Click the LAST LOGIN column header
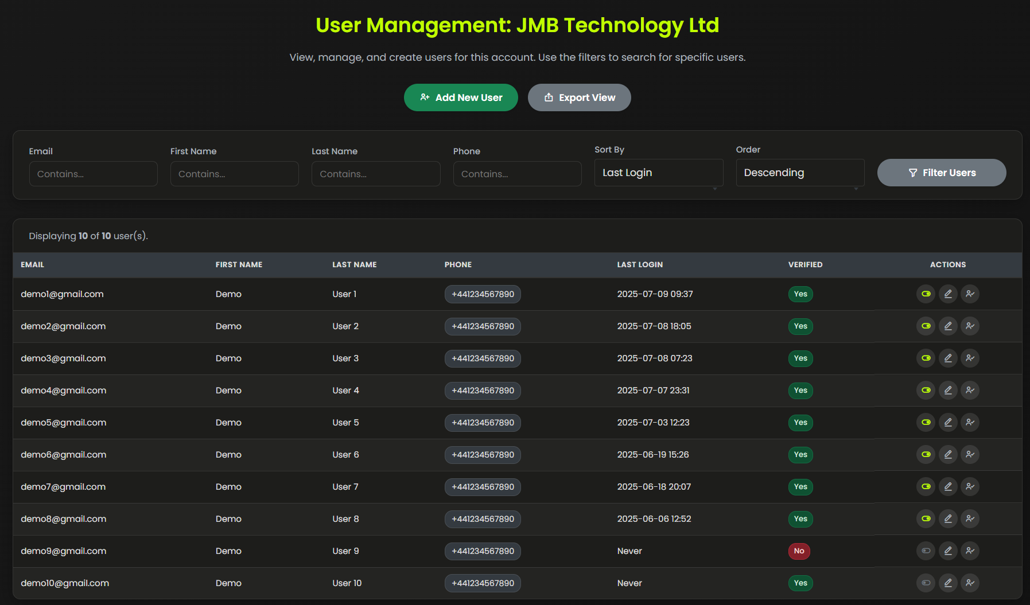The image size is (1030, 605). pos(640,265)
